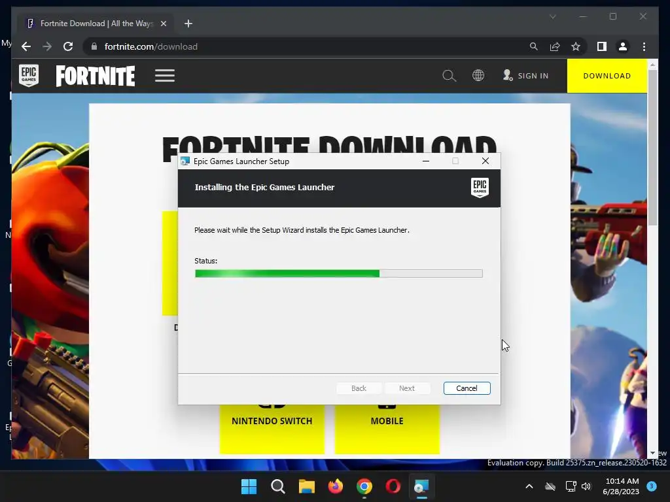Share this page using the share icon
Screen dimensions: 670x502
[x=555, y=46]
